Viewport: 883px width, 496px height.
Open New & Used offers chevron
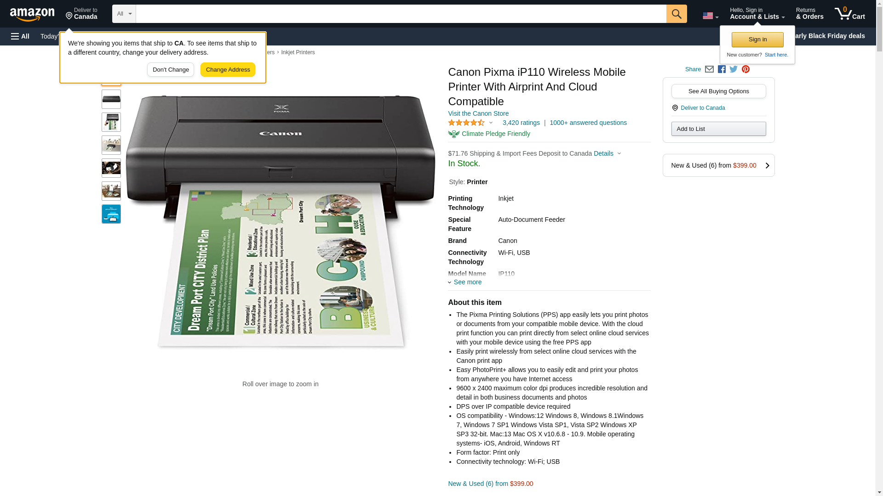[767, 166]
